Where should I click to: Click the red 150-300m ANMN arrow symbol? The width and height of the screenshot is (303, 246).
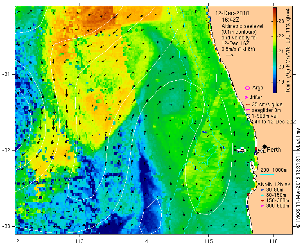[x=262, y=200]
